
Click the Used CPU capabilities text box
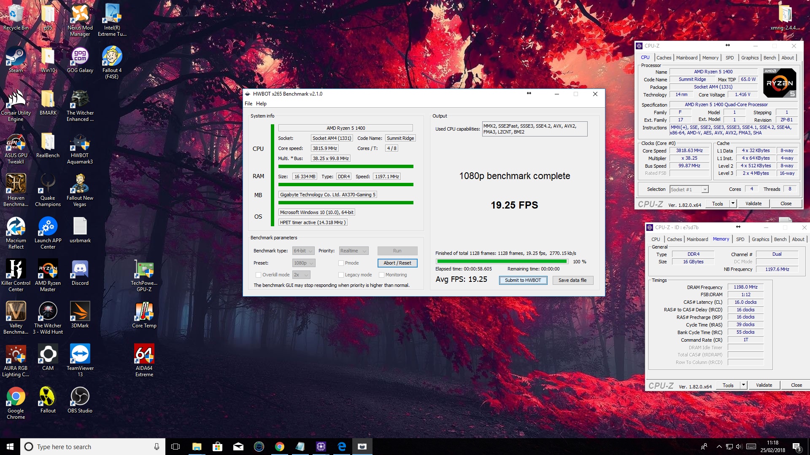click(535, 129)
